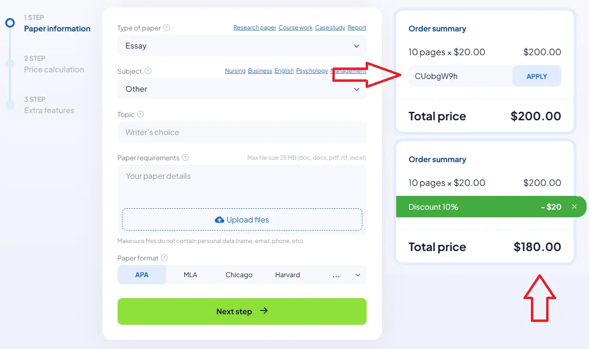Click help icon beside Topic label
Screen dimensions: 589x349
pyautogui.click(x=140, y=115)
